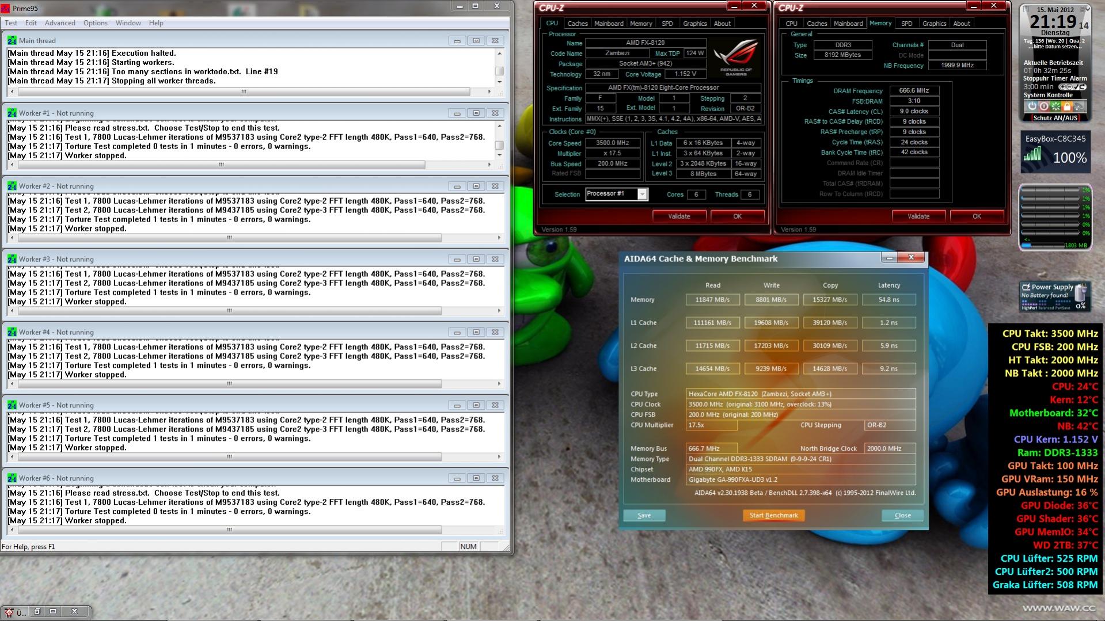The image size is (1105, 621).
Task: Open the Test menu in Prime95
Action: pyautogui.click(x=11, y=23)
